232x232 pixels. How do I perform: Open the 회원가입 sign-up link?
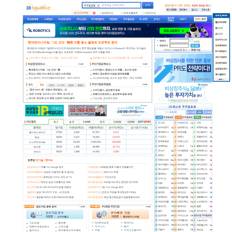[196, 50]
